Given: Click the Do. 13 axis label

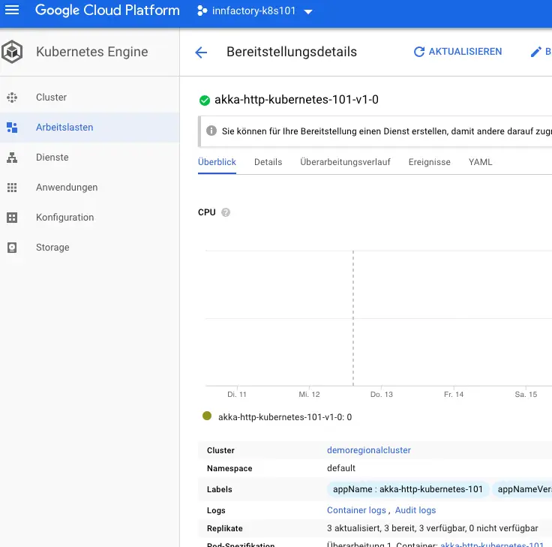Looking at the screenshot, I should pos(382,395).
